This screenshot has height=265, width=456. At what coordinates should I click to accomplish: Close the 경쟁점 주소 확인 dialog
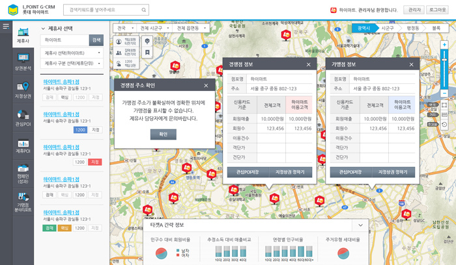coord(206,86)
